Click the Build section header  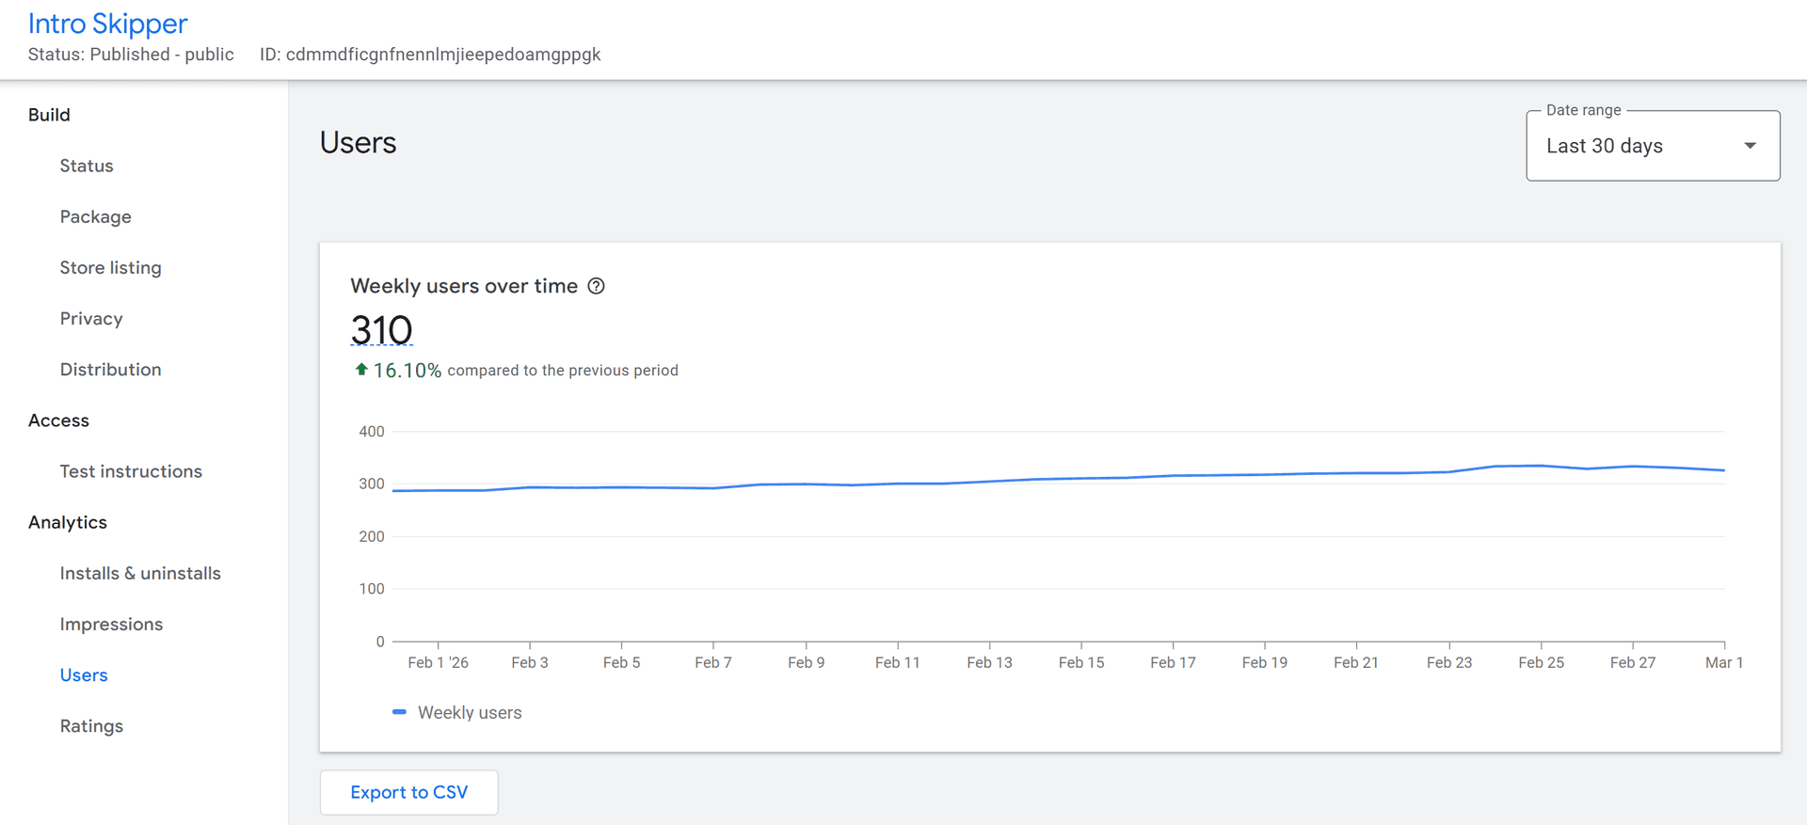click(49, 115)
